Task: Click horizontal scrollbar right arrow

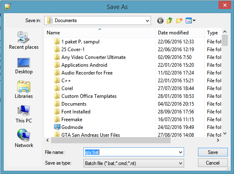Action: tap(218, 140)
